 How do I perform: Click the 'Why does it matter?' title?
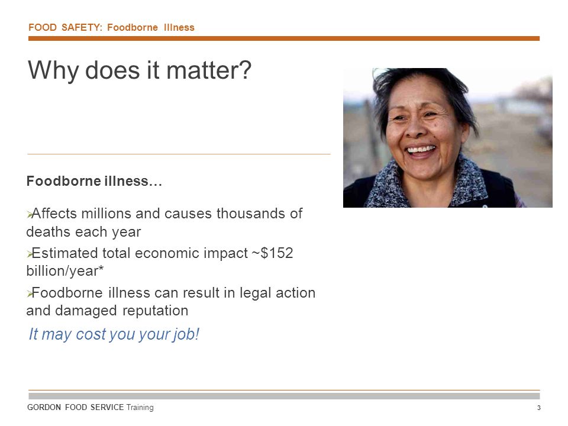click(x=140, y=70)
